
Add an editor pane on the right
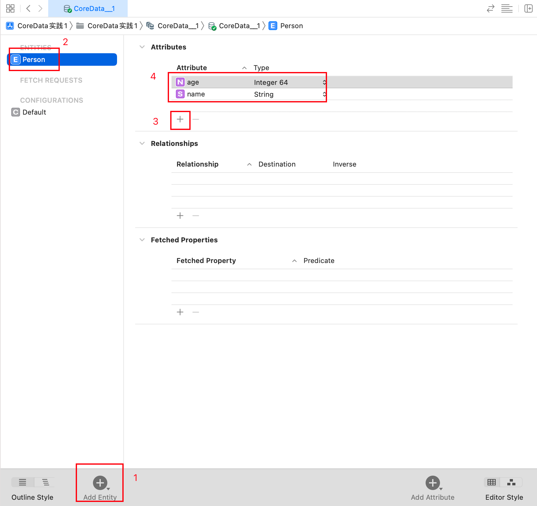pos(529,8)
